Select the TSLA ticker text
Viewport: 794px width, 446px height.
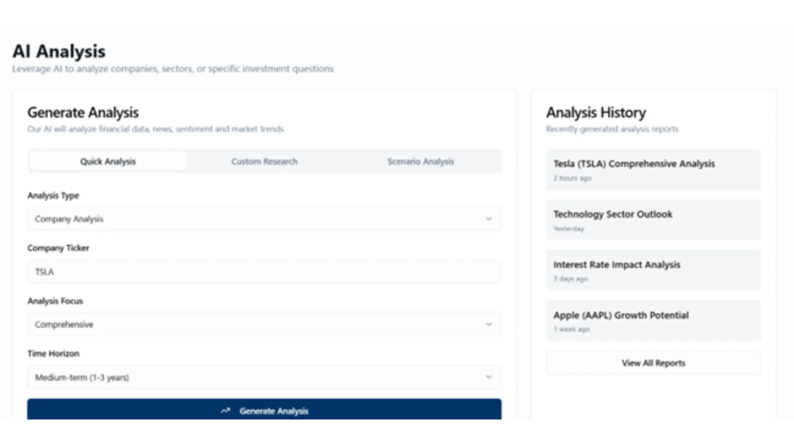pos(44,272)
